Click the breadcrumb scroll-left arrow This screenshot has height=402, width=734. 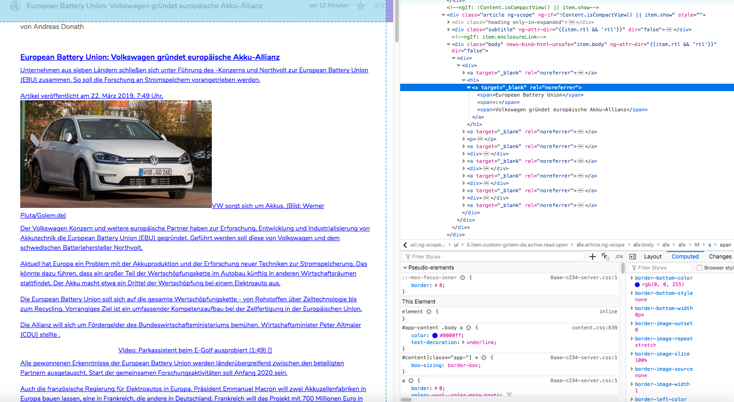[405, 245]
